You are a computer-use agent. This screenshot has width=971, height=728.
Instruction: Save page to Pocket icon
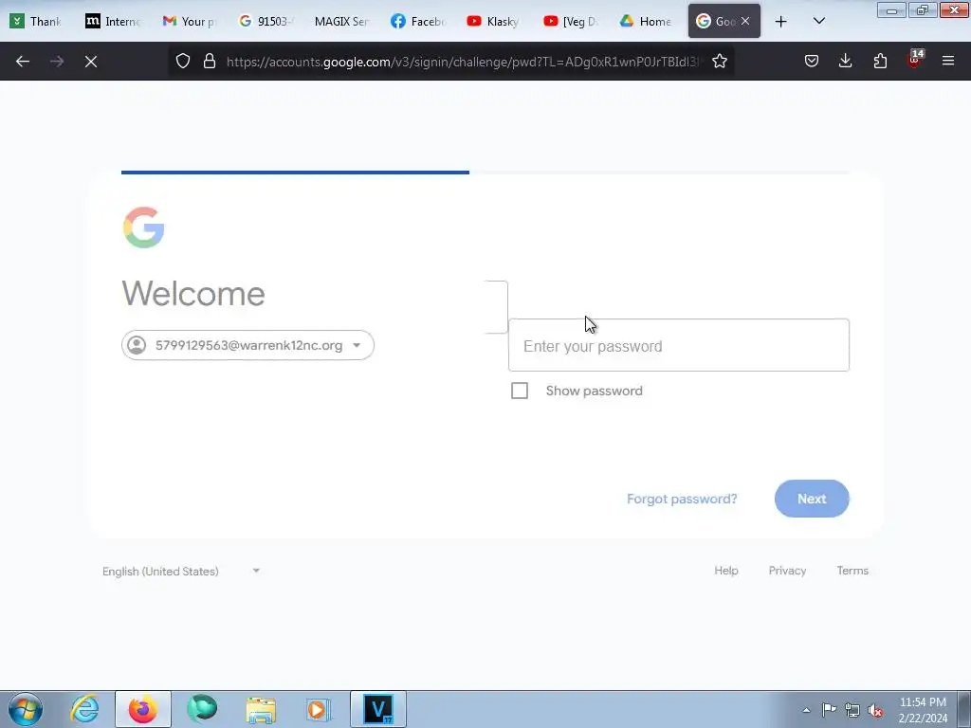tap(812, 62)
